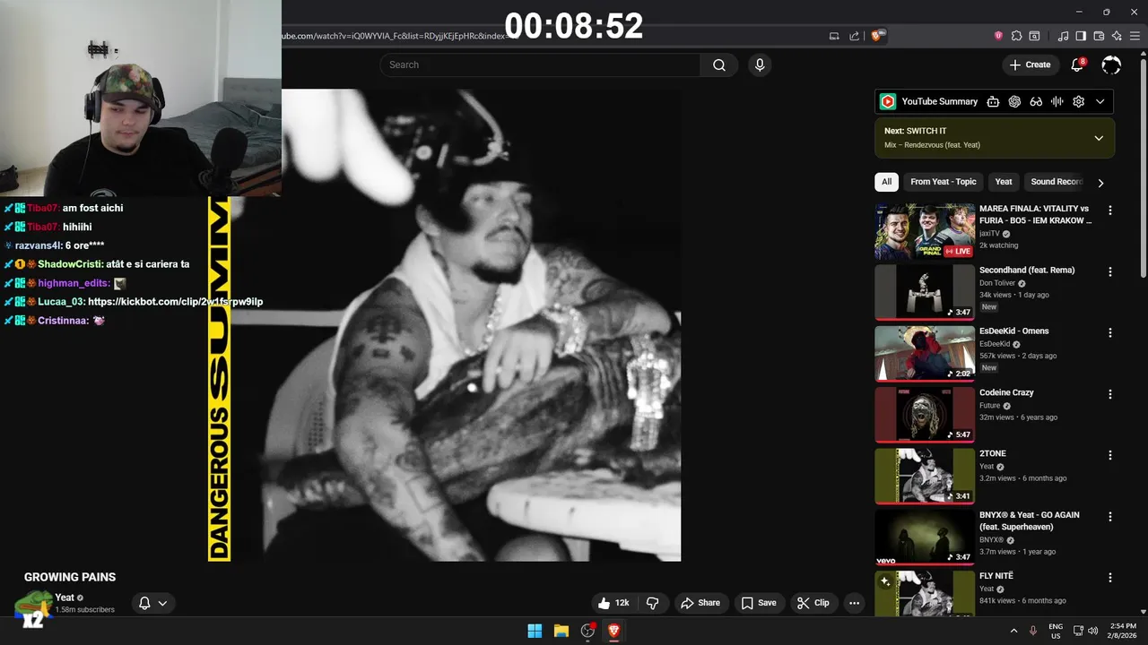Open the 2TONE video thumbnail

coord(925,476)
